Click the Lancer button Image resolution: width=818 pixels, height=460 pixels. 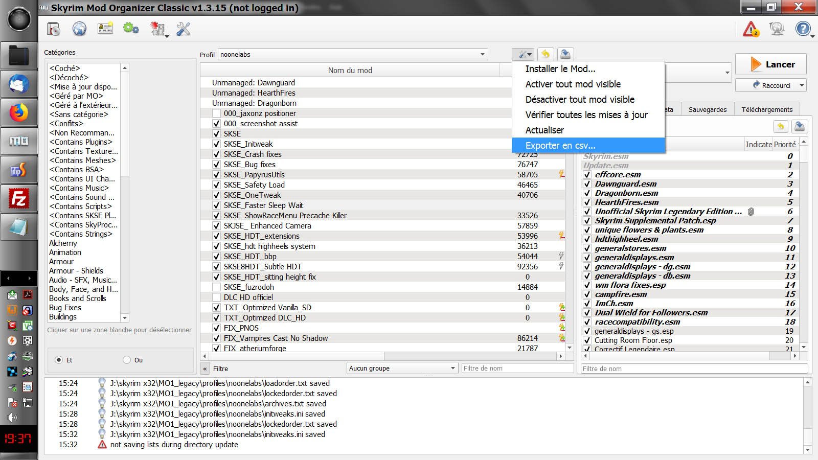771,64
